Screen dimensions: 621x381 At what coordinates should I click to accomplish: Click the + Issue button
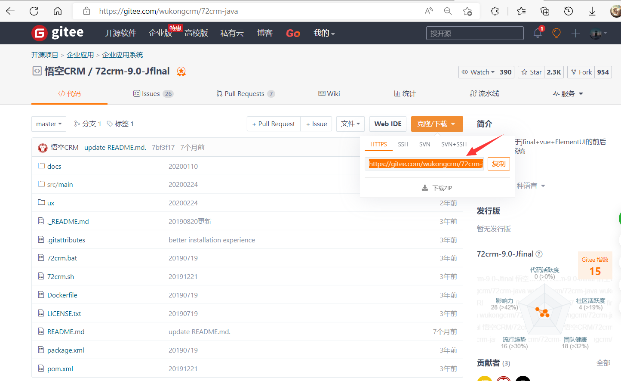tap(316, 124)
